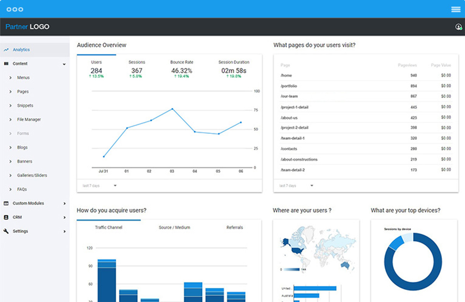Collapse the Content section

coord(64,64)
